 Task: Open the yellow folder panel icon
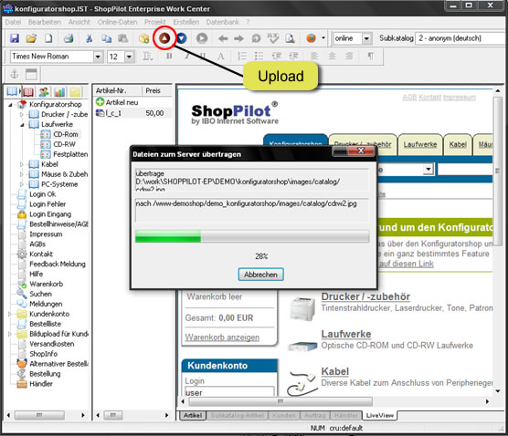(76, 92)
